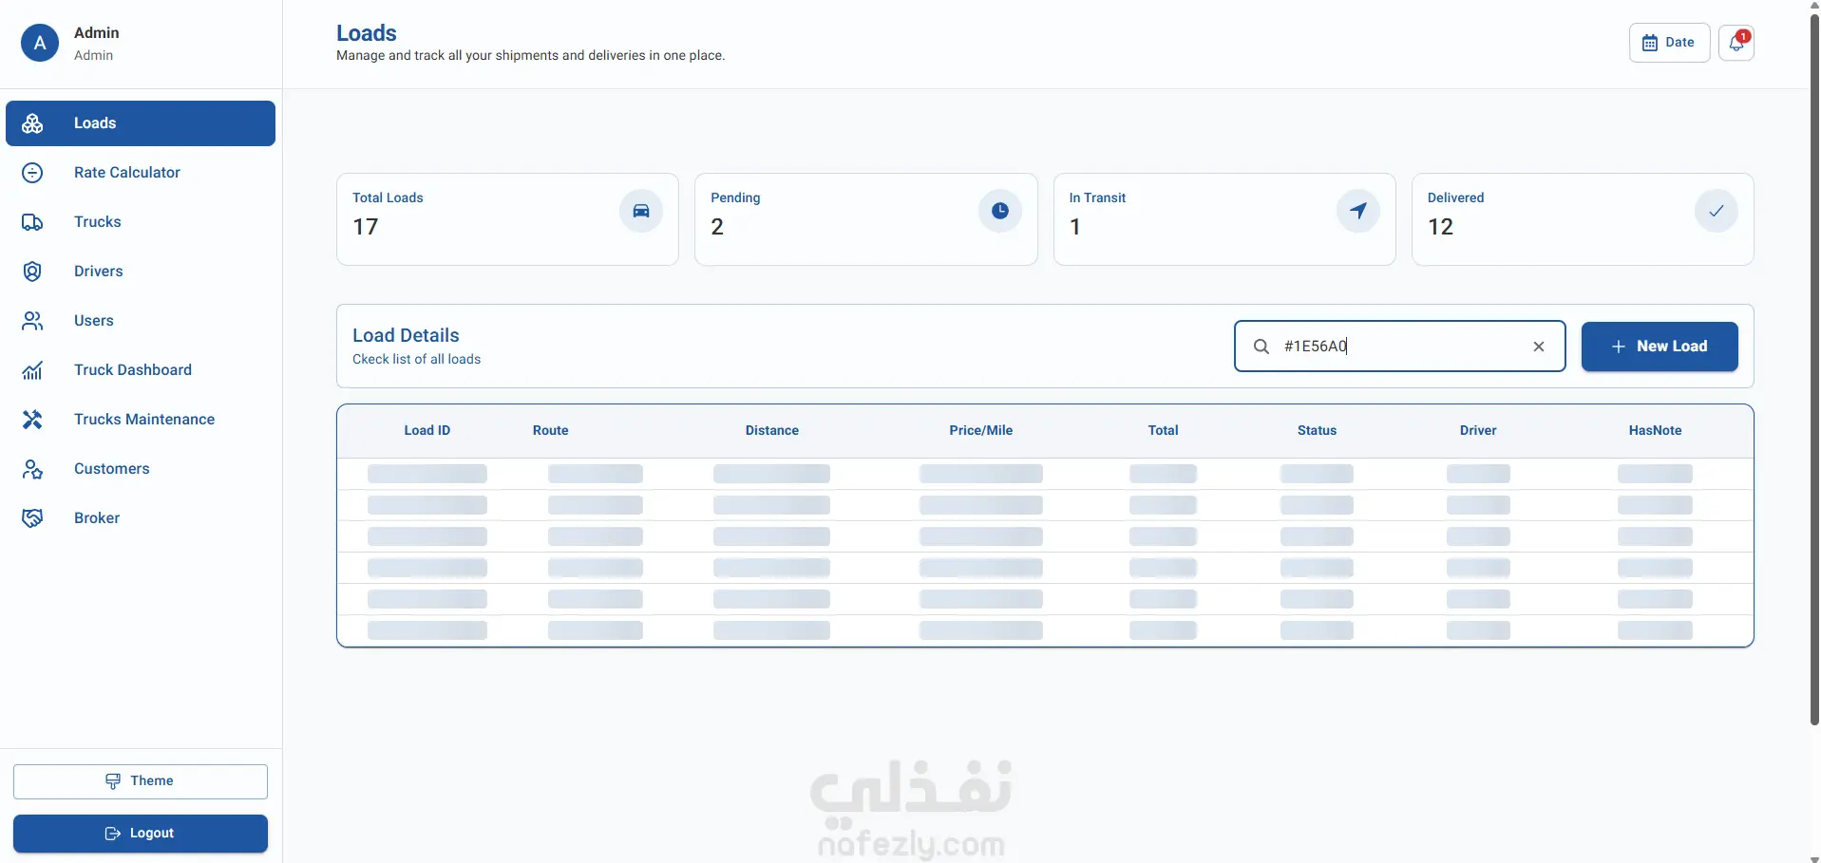Click the Trucks sidebar icon
This screenshot has height=863, width=1821.
click(x=32, y=222)
